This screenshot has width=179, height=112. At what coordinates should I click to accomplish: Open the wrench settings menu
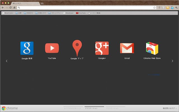(176, 8)
